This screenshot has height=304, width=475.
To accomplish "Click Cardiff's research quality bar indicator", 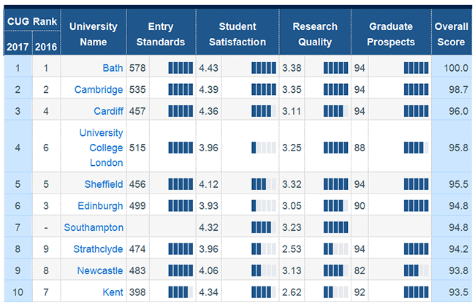I will pos(335,111).
